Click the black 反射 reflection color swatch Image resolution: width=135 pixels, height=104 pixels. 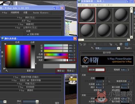100,78
